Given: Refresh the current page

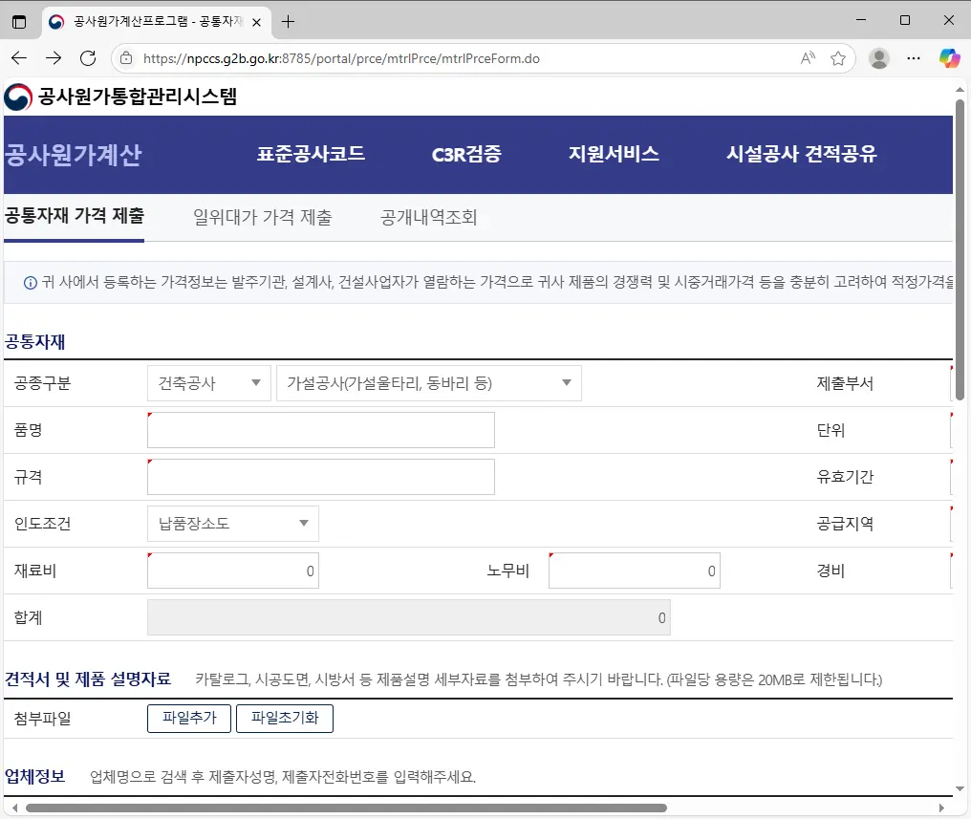Looking at the screenshot, I should tap(88, 58).
